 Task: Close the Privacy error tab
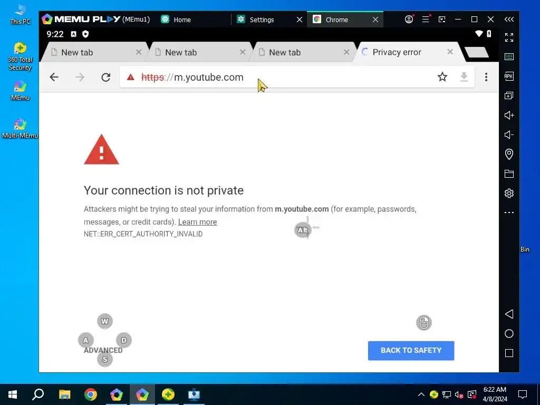tap(450, 52)
